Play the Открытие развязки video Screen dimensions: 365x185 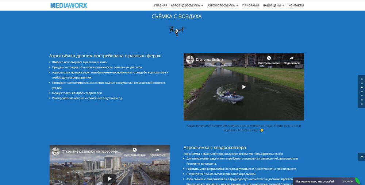(x=109, y=178)
